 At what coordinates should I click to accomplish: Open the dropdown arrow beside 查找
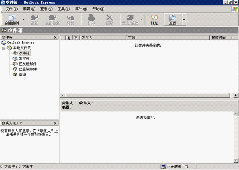(184, 20)
